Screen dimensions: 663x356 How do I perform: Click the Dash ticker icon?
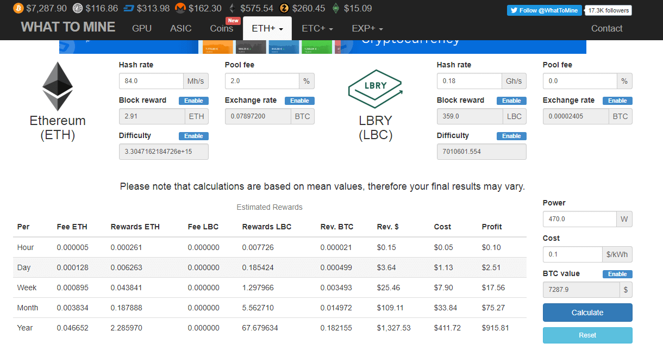click(129, 8)
